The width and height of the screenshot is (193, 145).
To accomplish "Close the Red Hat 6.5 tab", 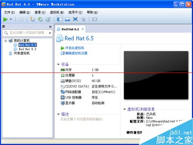I will (83, 29).
